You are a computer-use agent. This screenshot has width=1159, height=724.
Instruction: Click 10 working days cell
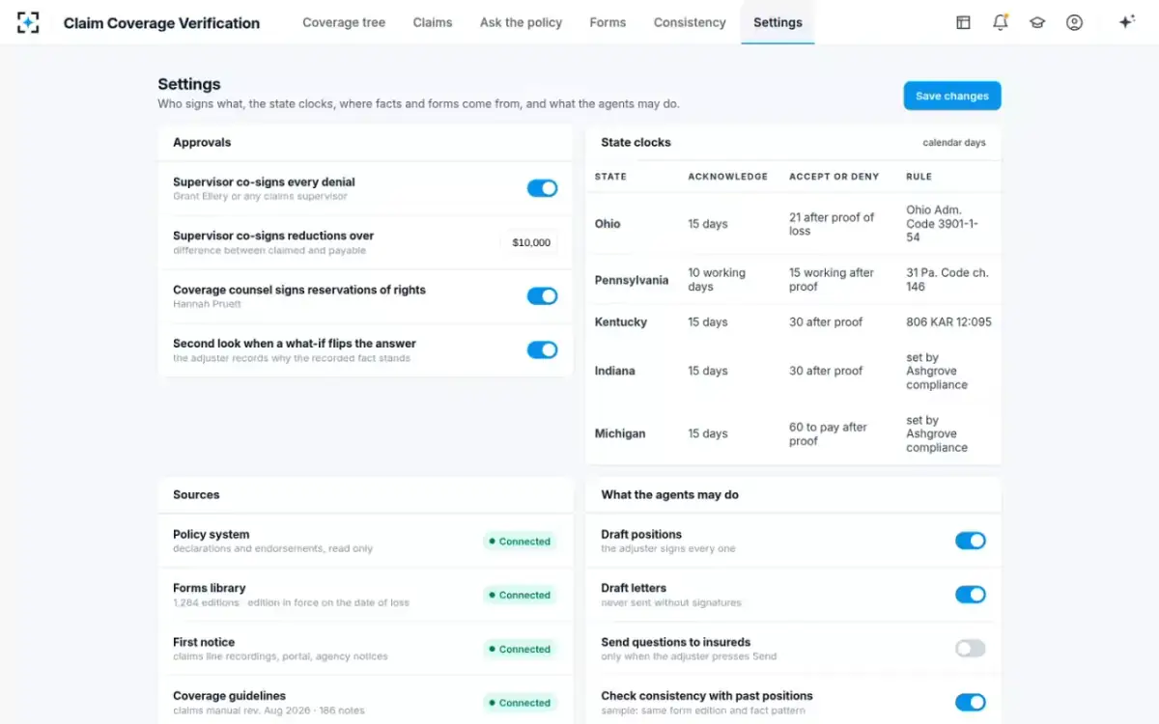click(716, 280)
